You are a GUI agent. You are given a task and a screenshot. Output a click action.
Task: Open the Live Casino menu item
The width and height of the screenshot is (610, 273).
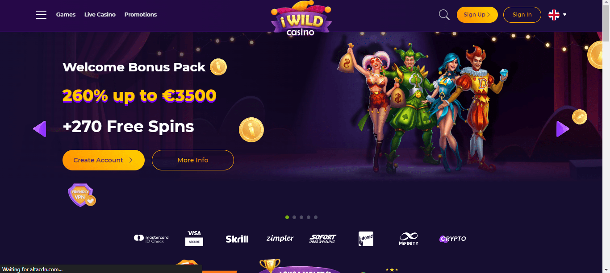pos(100,15)
